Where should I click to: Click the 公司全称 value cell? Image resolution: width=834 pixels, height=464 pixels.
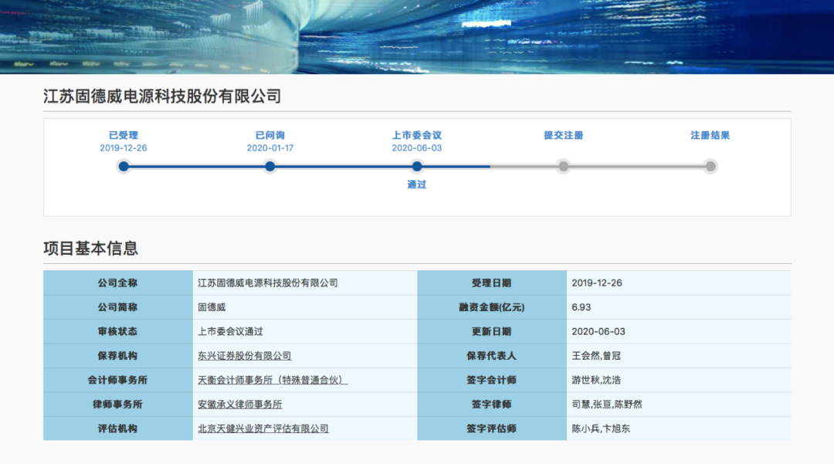click(305, 283)
